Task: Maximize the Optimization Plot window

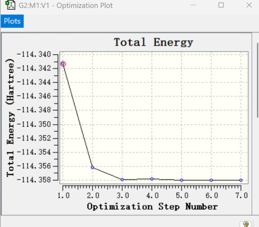Action: [x=221, y=5]
